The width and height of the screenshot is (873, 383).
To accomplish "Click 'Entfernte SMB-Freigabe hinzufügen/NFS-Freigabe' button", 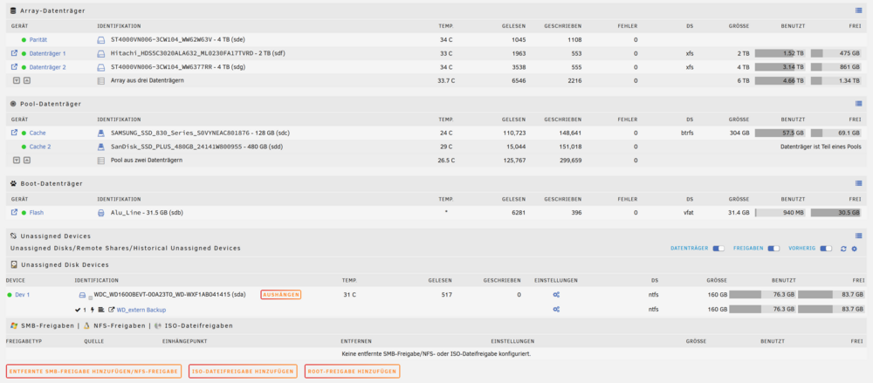I will 93,371.
